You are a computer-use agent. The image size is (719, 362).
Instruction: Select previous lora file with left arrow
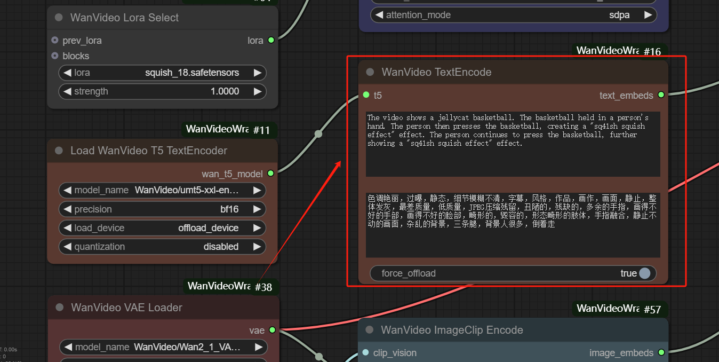67,73
